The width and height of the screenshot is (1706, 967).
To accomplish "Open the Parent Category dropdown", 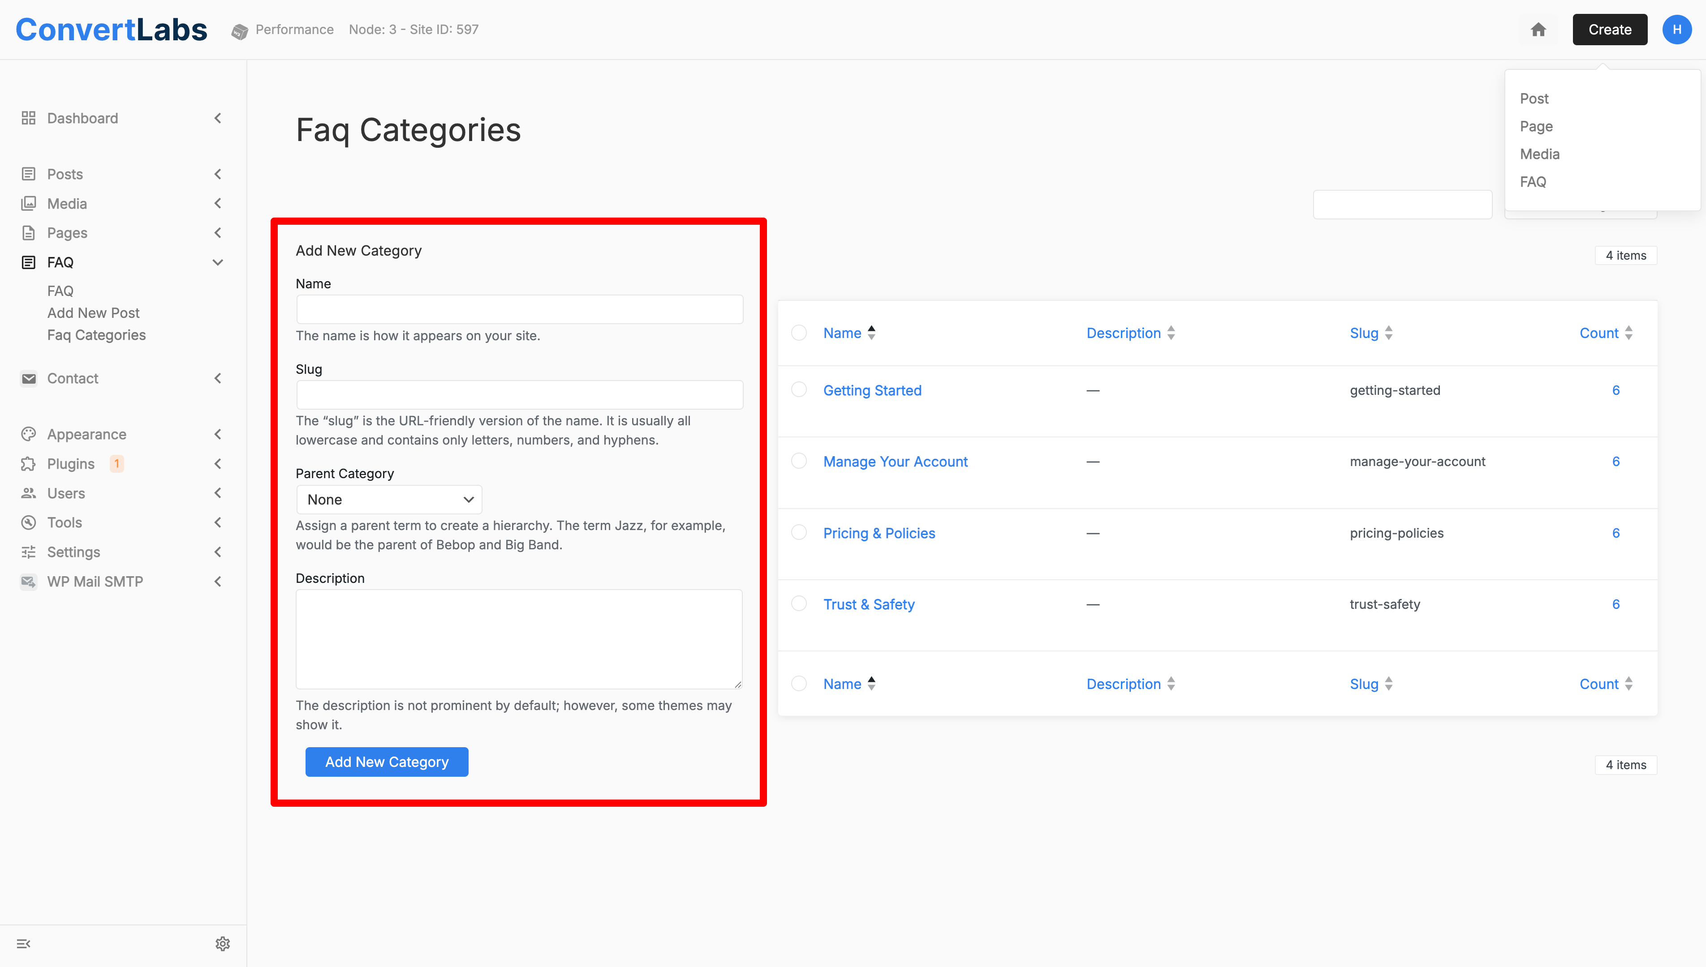I will (x=389, y=500).
